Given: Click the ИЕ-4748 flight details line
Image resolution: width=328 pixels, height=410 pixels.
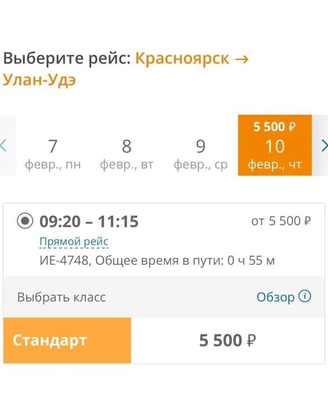Looking at the screenshot, I should (x=157, y=260).
